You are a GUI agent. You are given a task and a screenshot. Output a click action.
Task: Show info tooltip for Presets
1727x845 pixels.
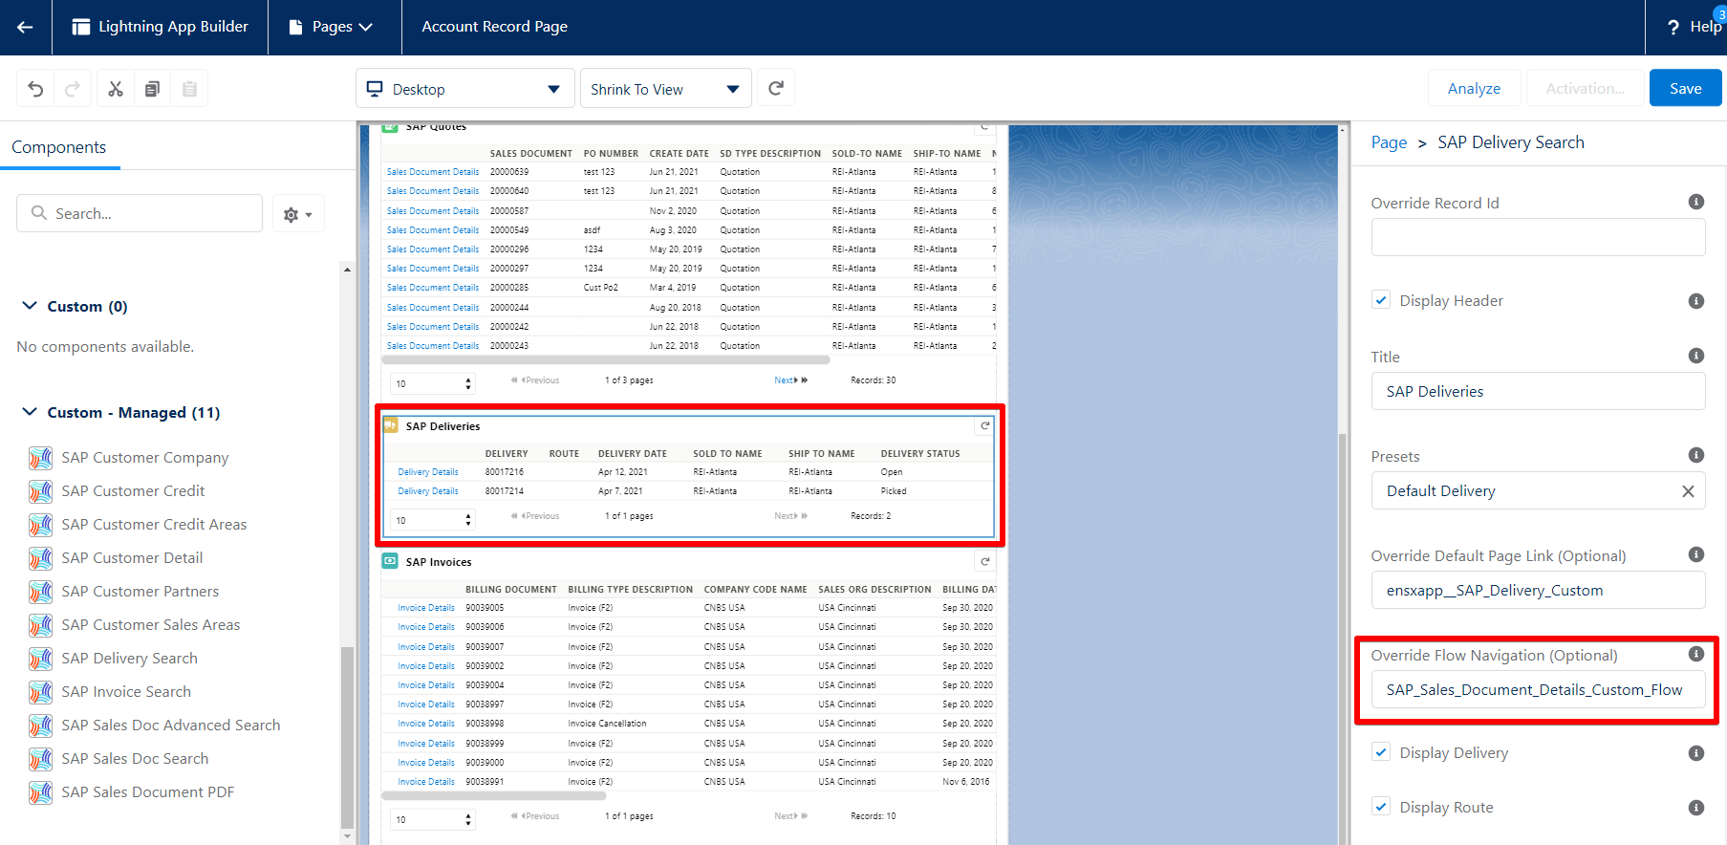tap(1696, 455)
